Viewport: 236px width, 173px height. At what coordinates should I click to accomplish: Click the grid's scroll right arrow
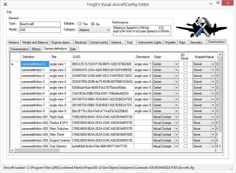(216, 150)
